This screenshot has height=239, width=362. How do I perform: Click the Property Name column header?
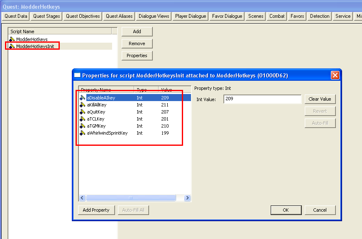106,89
